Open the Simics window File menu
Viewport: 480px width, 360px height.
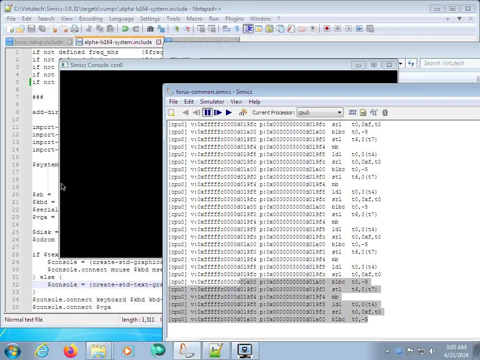coord(173,102)
